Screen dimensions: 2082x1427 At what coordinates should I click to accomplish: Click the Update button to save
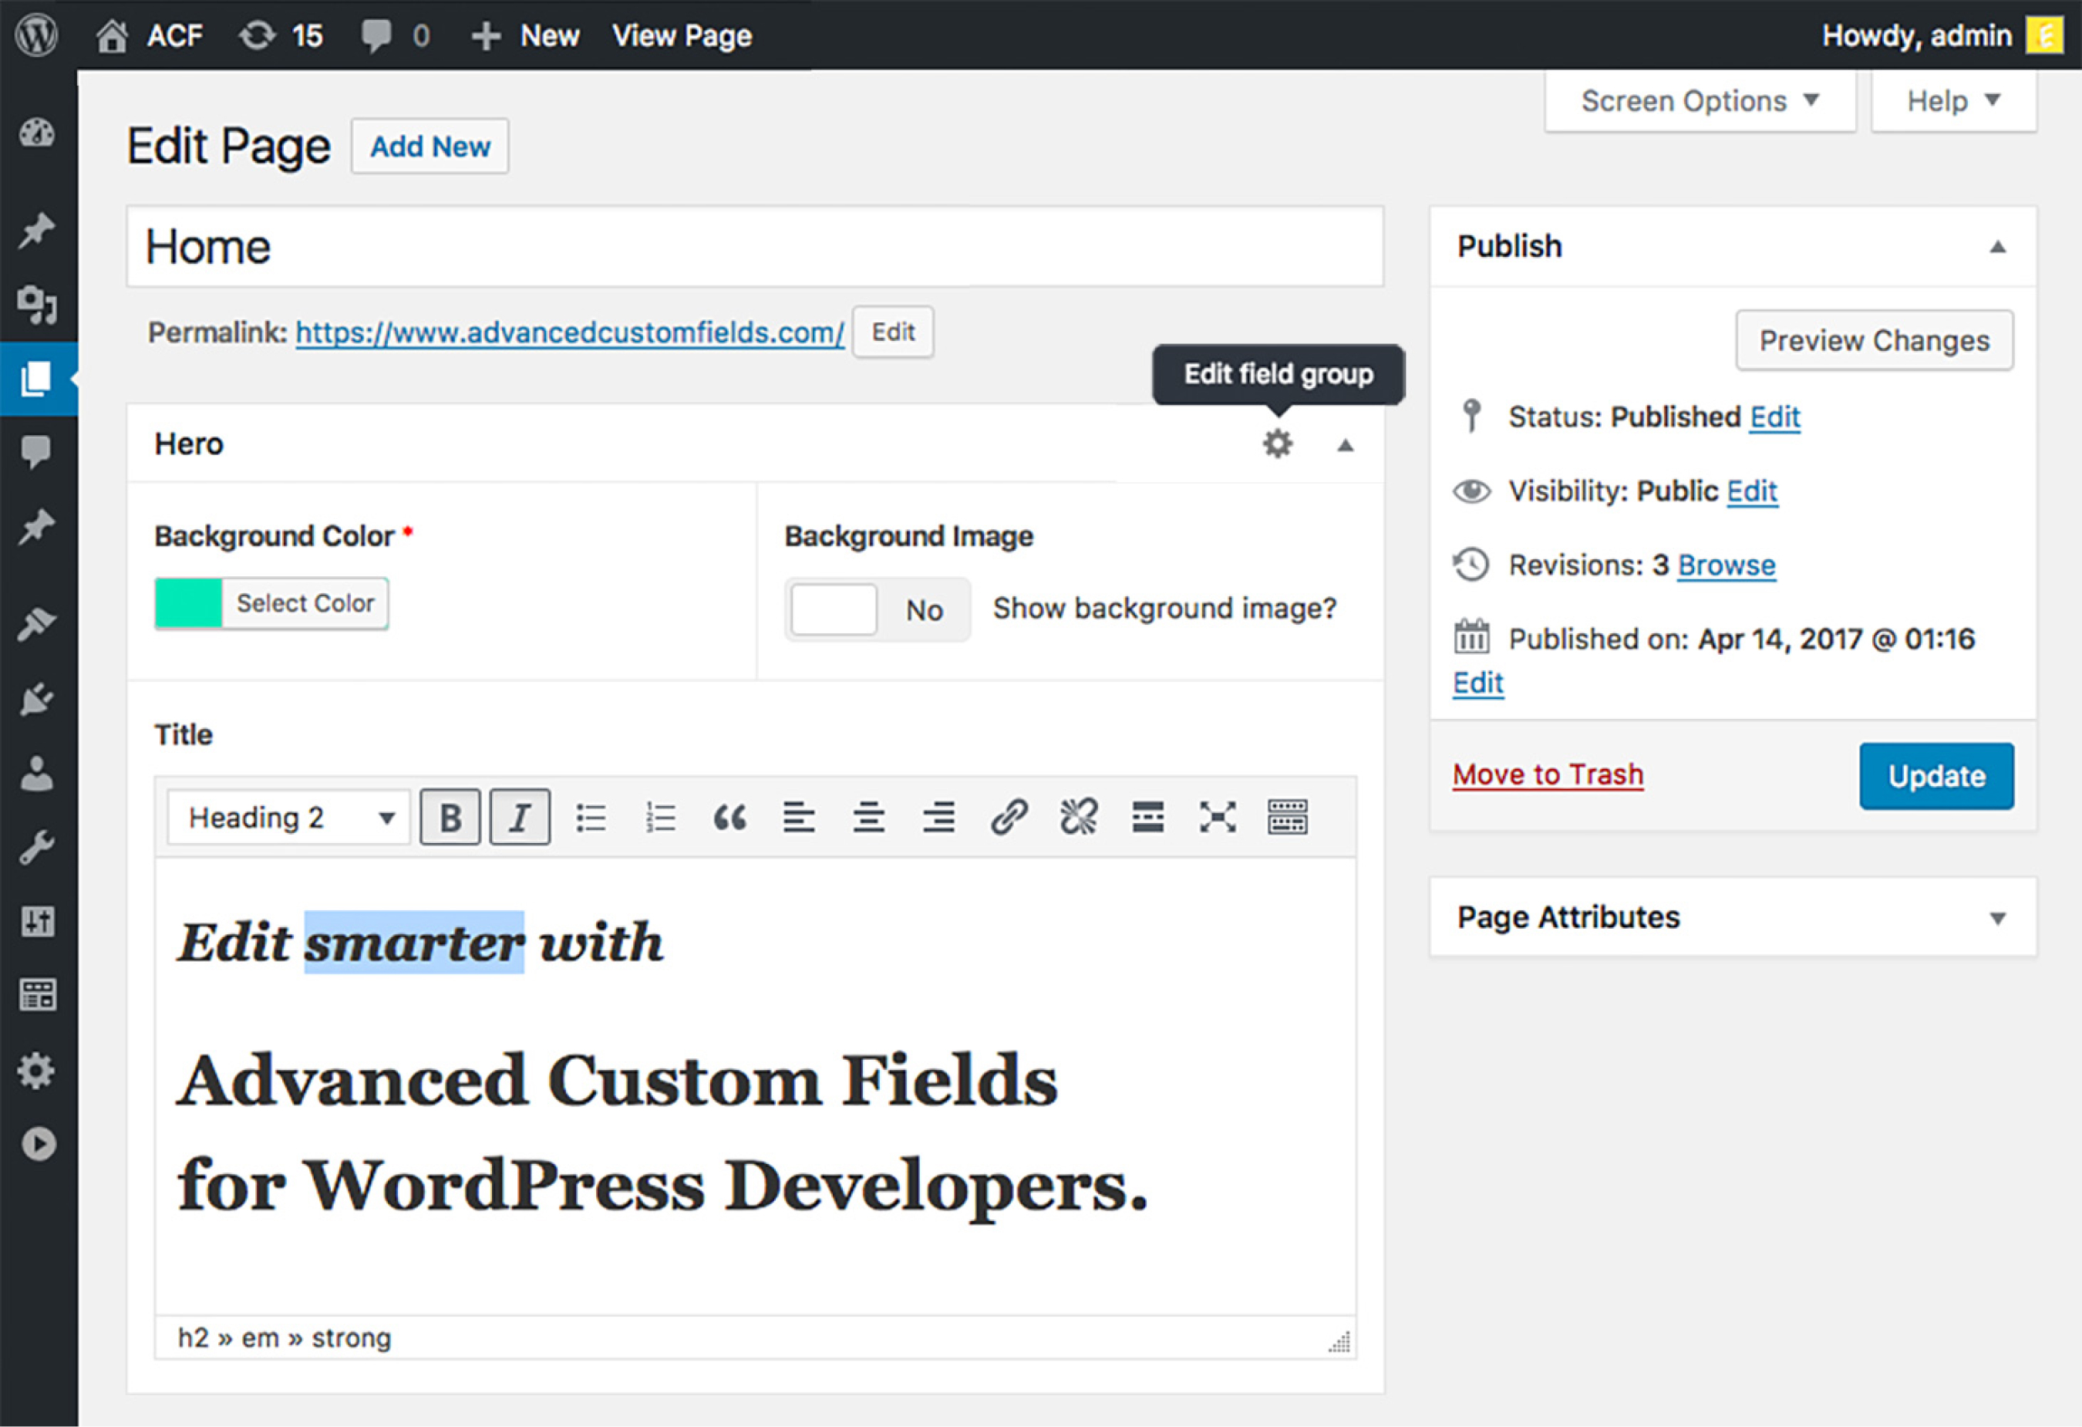[x=1935, y=775]
